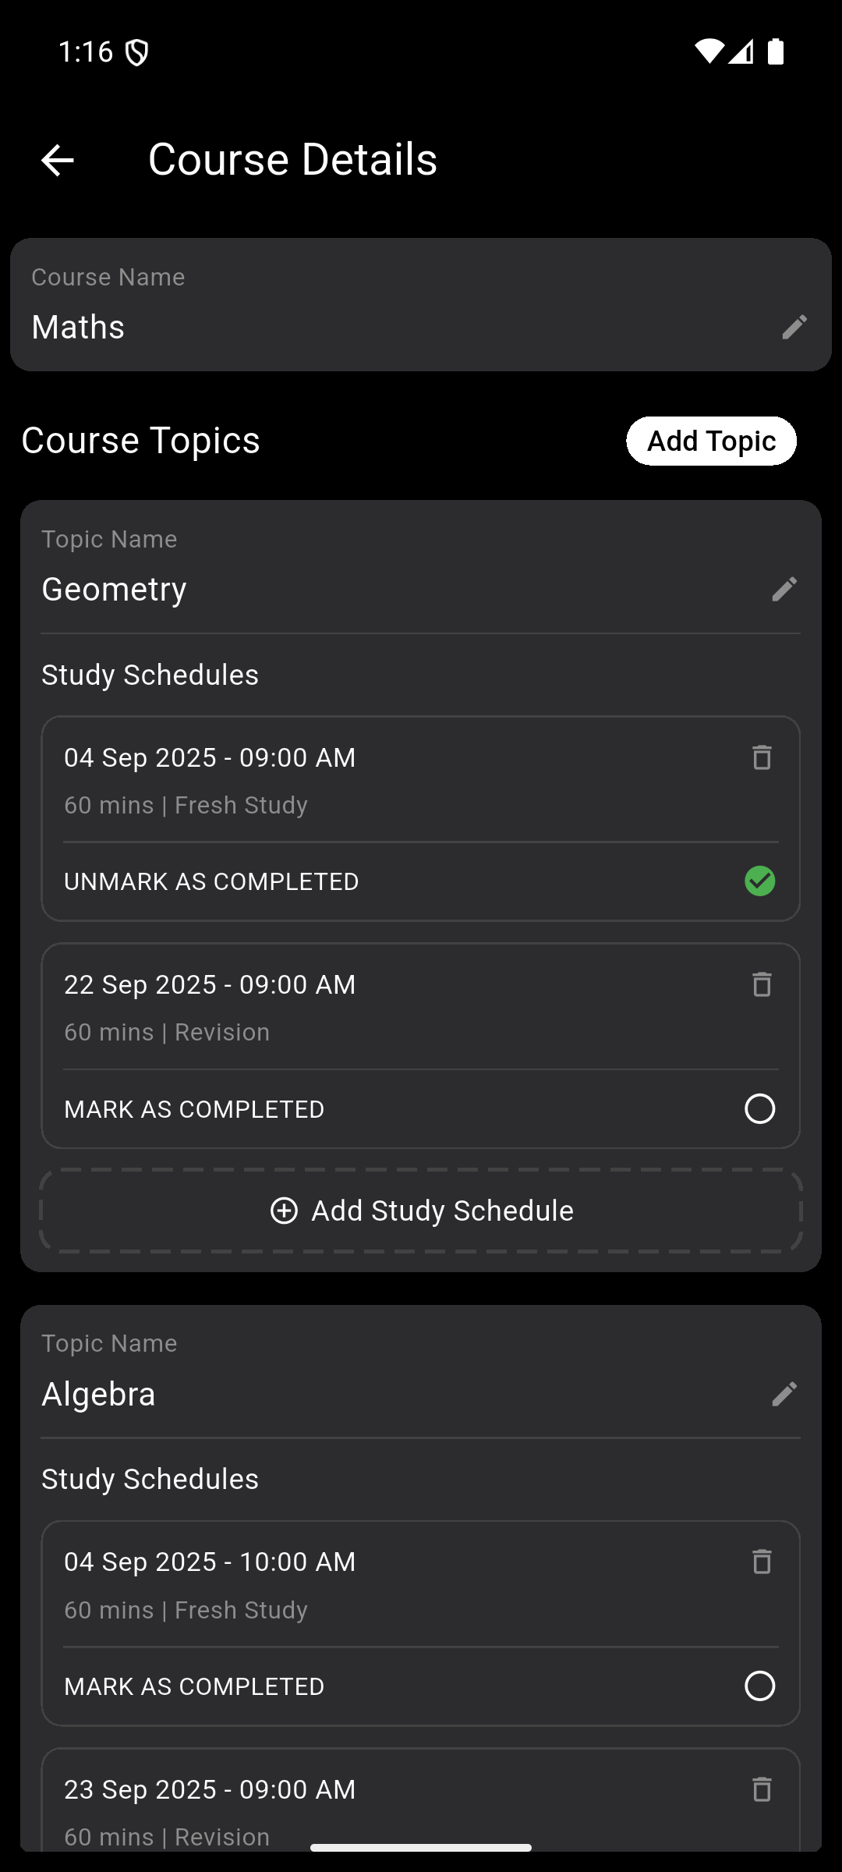Delete the 22 Sep 2025 schedule
The width and height of the screenshot is (842, 1872).
(x=762, y=984)
